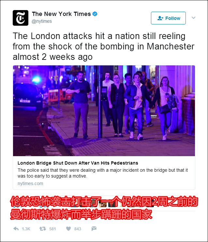The height and width of the screenshot is (242, 208).
Task: Click the reply arrow icon
Action: (x=16, y=229)
